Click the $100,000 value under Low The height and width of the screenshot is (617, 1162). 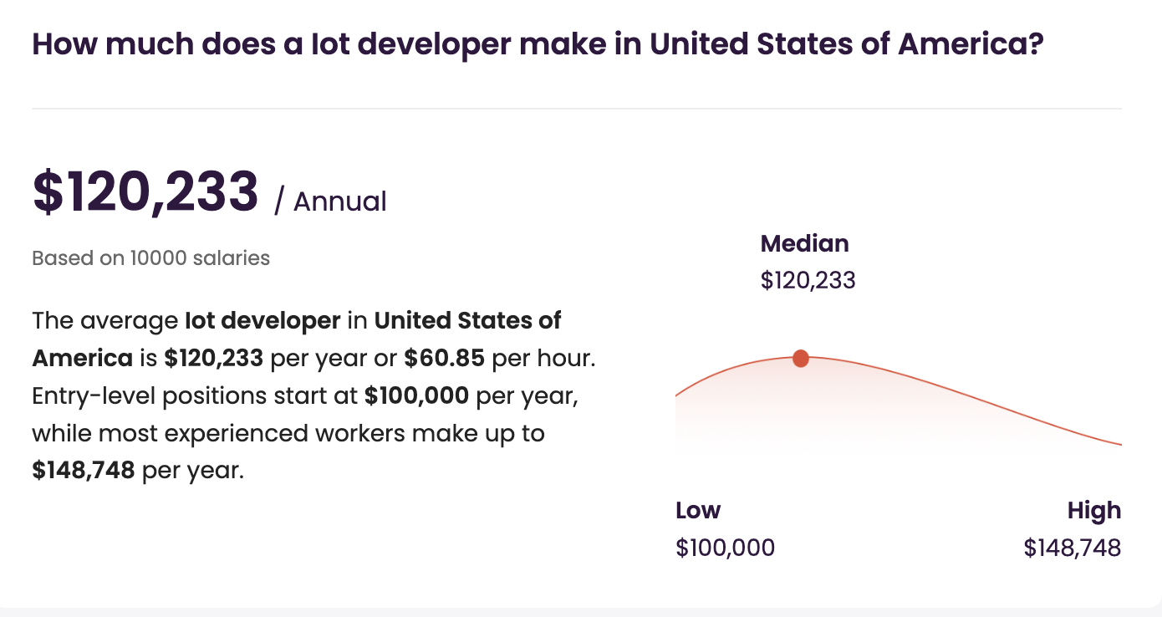click(x=725, y=548)
